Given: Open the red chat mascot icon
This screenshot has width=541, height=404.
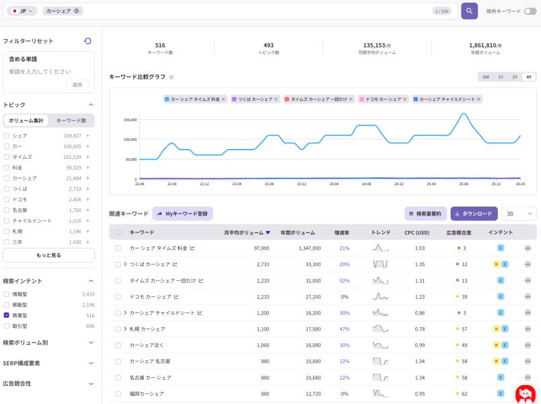Looking at the screenshot, I should [x=525, y=394].
